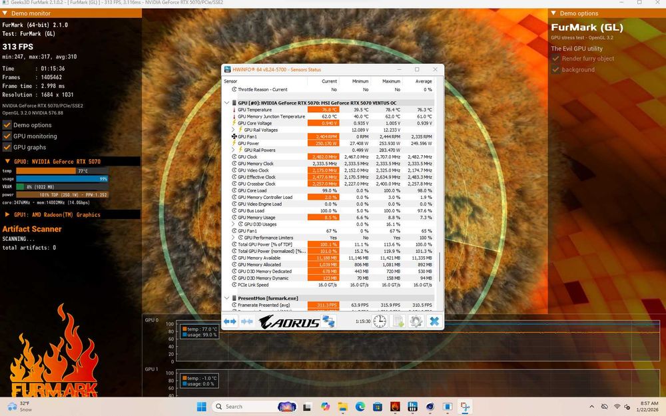Expand HWiNFO sensor columns with double arrows
666x416 pixels.
coord(230,321)
